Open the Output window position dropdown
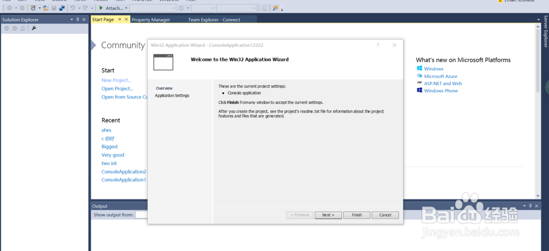This screenshot has height=251, width=549. pos(524,206)
